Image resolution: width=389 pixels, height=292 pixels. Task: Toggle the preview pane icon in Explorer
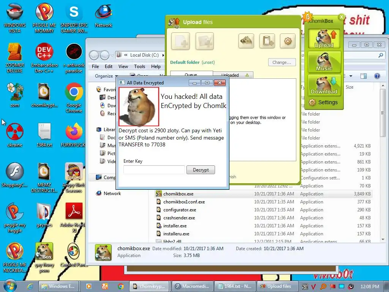[364, 76]
